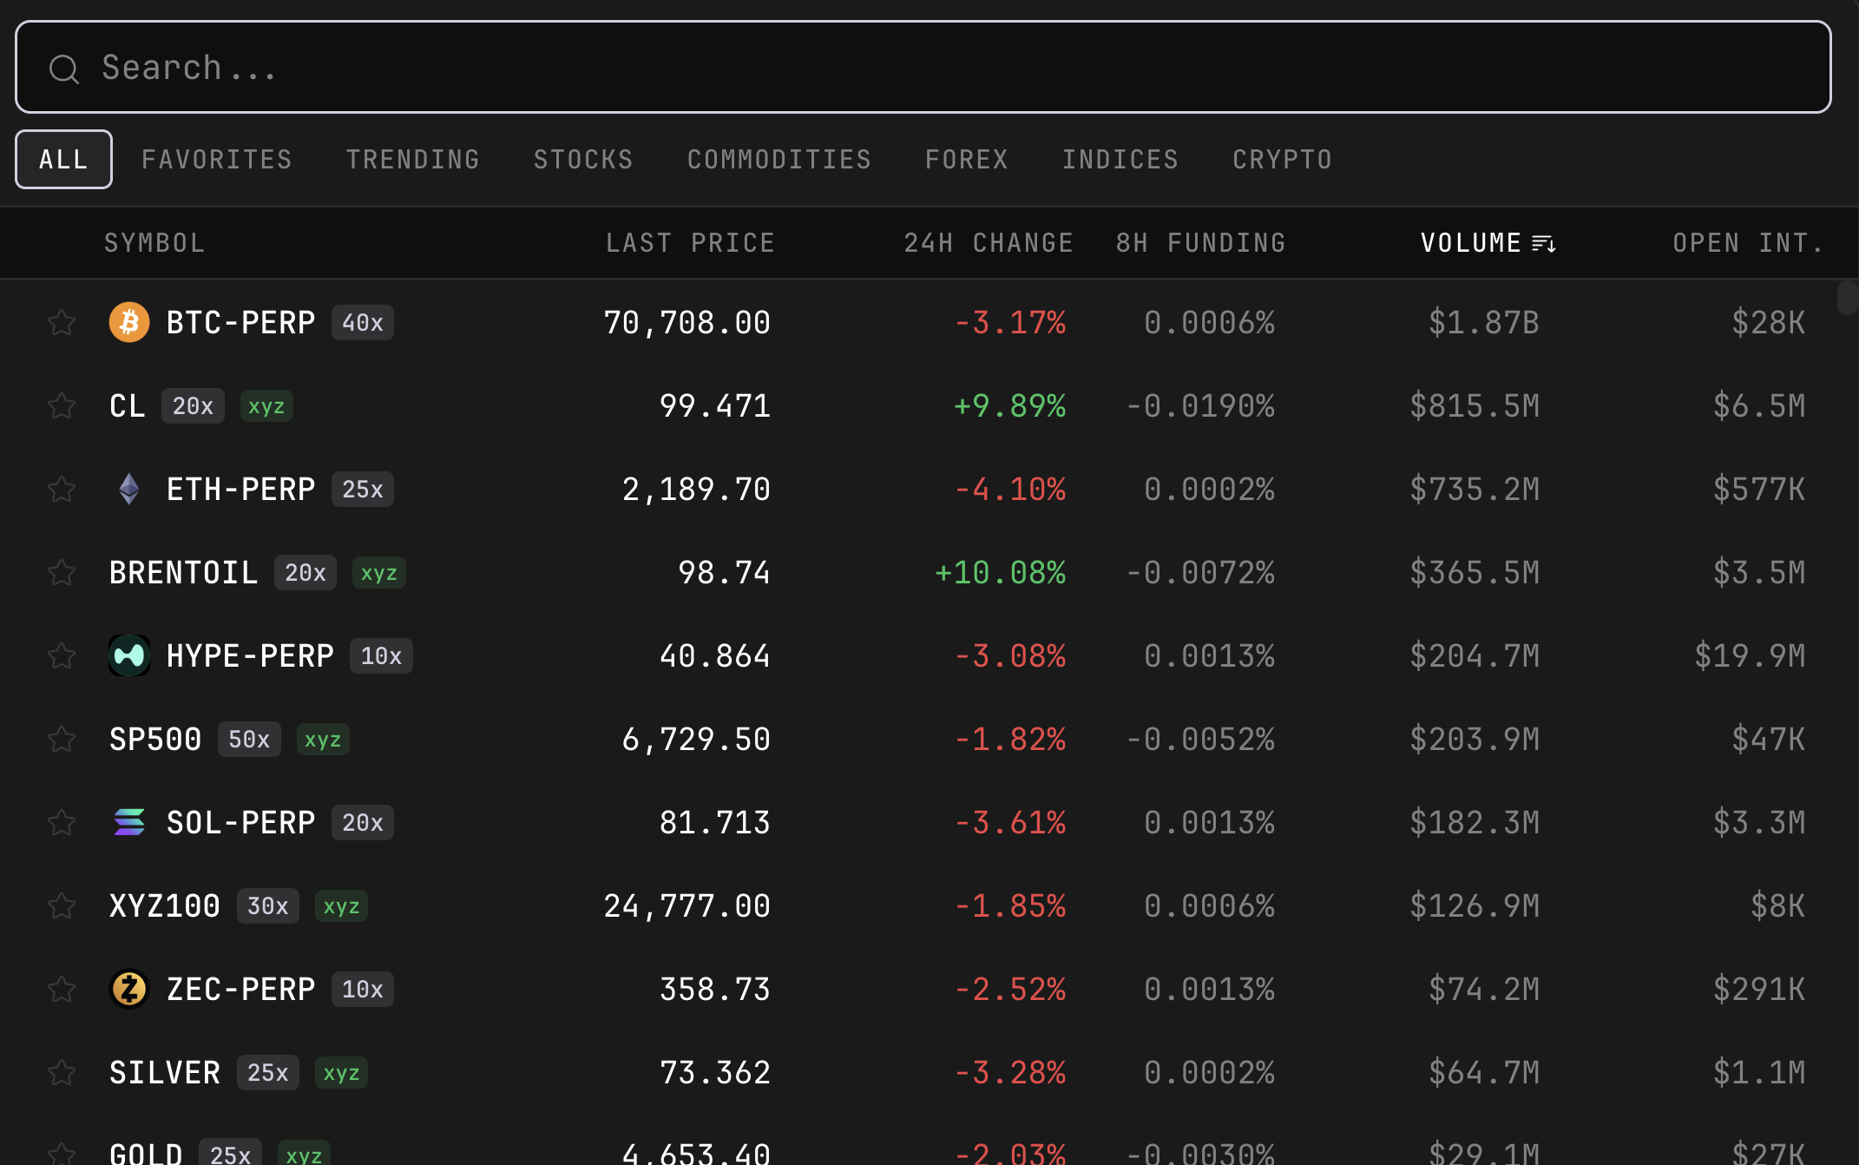Click the Zcash coin icon
The height and width of the screenshot is (1165, 1859).
[x=129, y=989]
